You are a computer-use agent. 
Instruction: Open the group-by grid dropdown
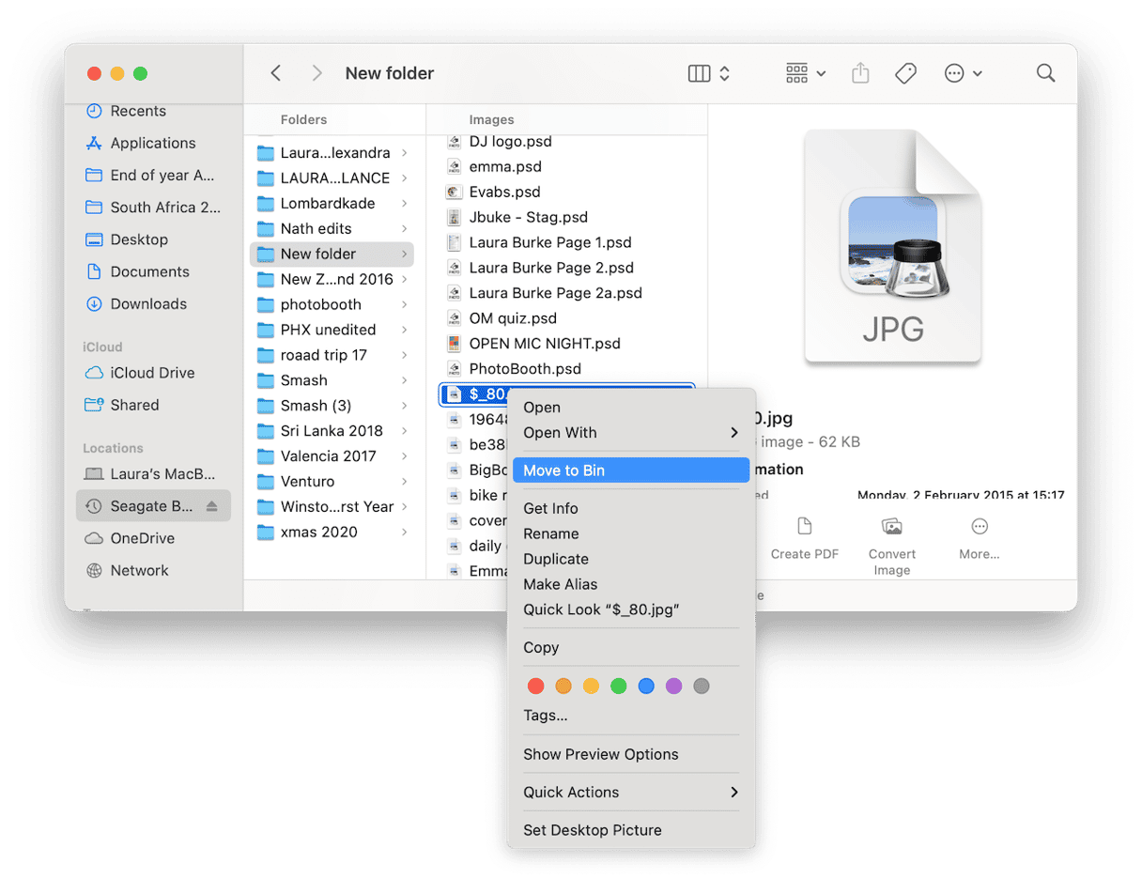(806, 73)
